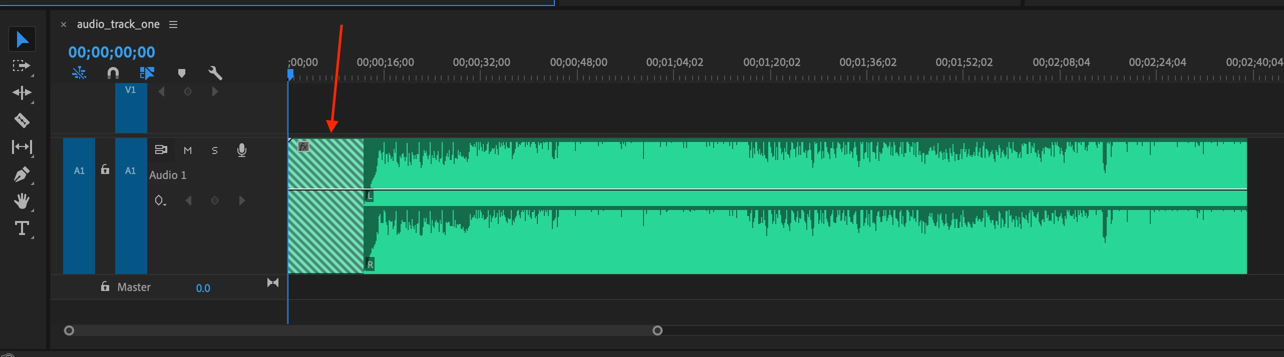Toggle insert sequences as nests icon

tap(79, 73)
